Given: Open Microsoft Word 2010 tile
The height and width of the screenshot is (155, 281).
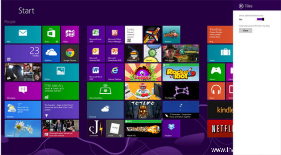Looking at the screenshot, I should point(96,72).
